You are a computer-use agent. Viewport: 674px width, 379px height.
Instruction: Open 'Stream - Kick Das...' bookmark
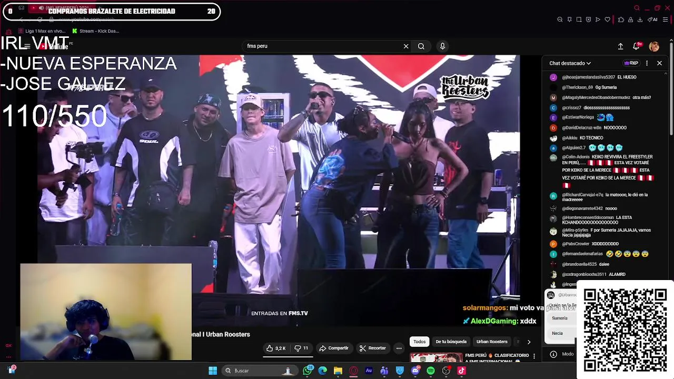pyautogui.click(x=95, y=31)
